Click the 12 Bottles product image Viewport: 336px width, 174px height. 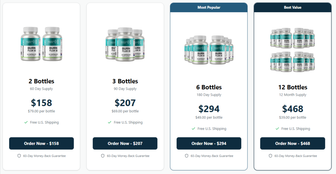pyautogui.click(x=292, y=49)
